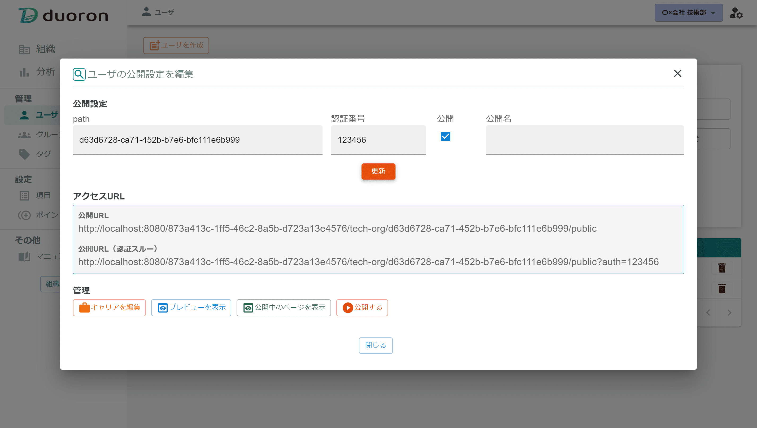The height and width of the screenshot is (428, 757).
Task: Click the 閉じる button
Action: 376,345
